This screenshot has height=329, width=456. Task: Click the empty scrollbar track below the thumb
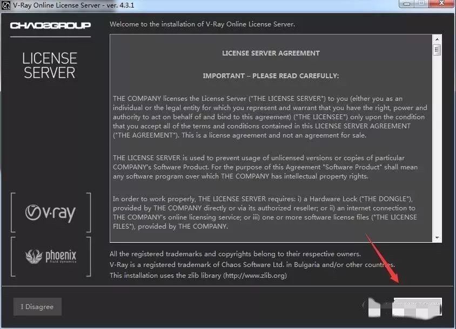click(x=437, y=145)
